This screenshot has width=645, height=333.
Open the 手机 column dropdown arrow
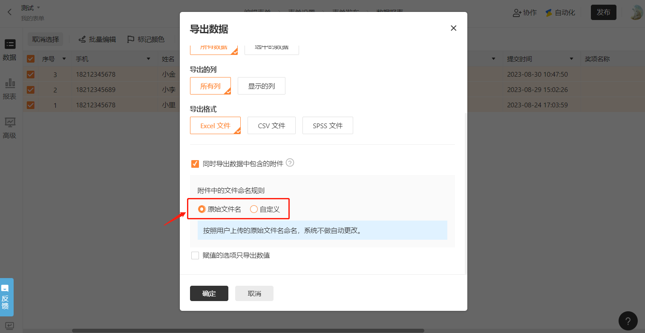(149, 59)
